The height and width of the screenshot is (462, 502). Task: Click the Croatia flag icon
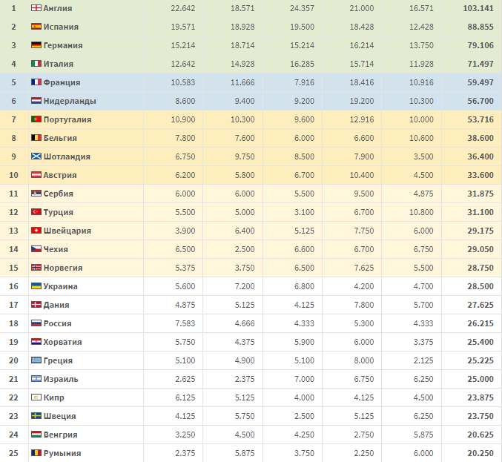[x=36, y=342]
